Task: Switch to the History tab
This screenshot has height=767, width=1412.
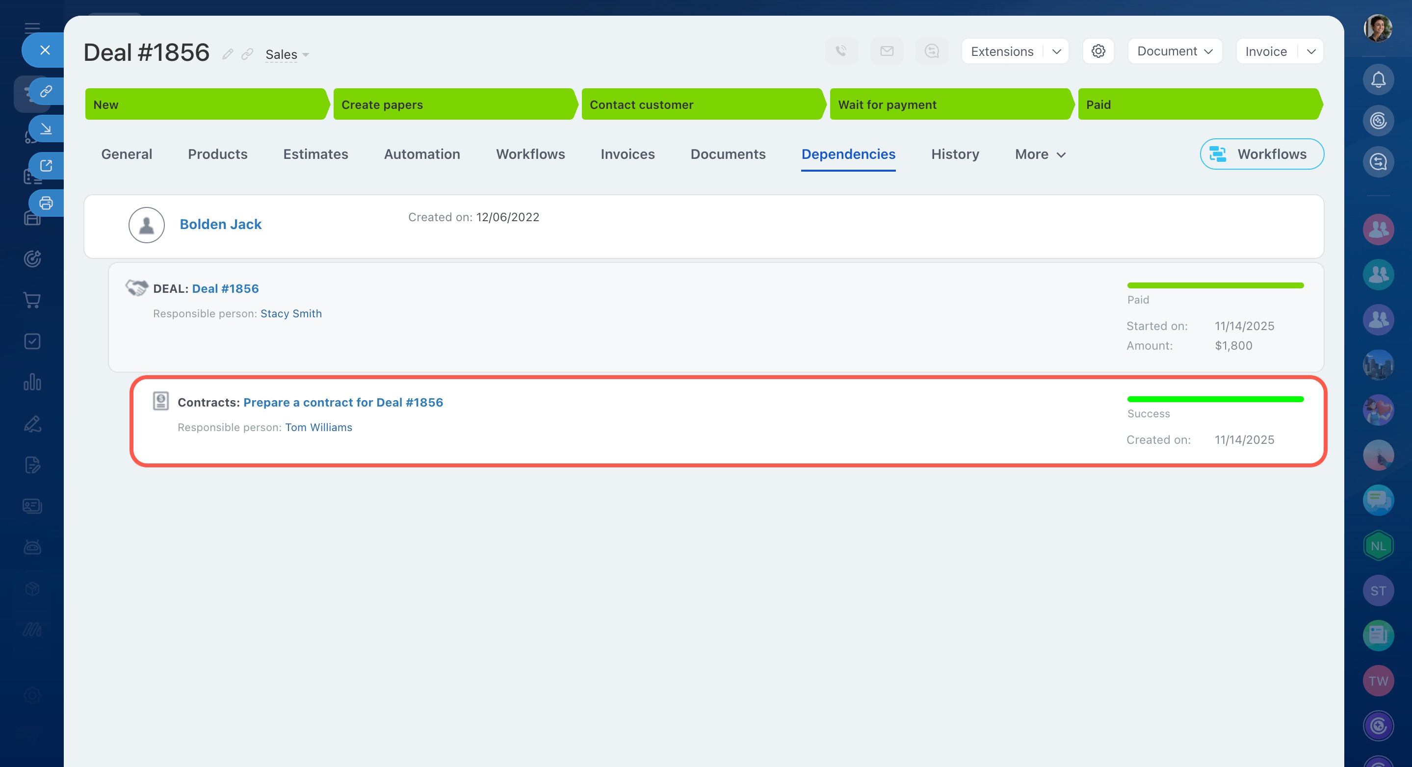Action: pos(954,154)
